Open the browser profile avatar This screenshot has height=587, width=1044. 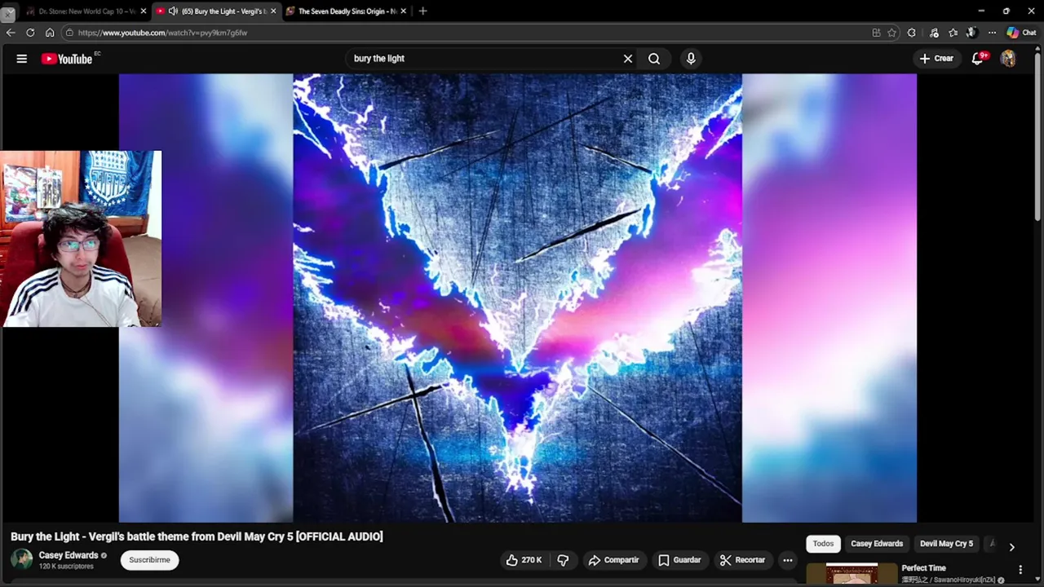pyautogui.click(x=972, y=33)
